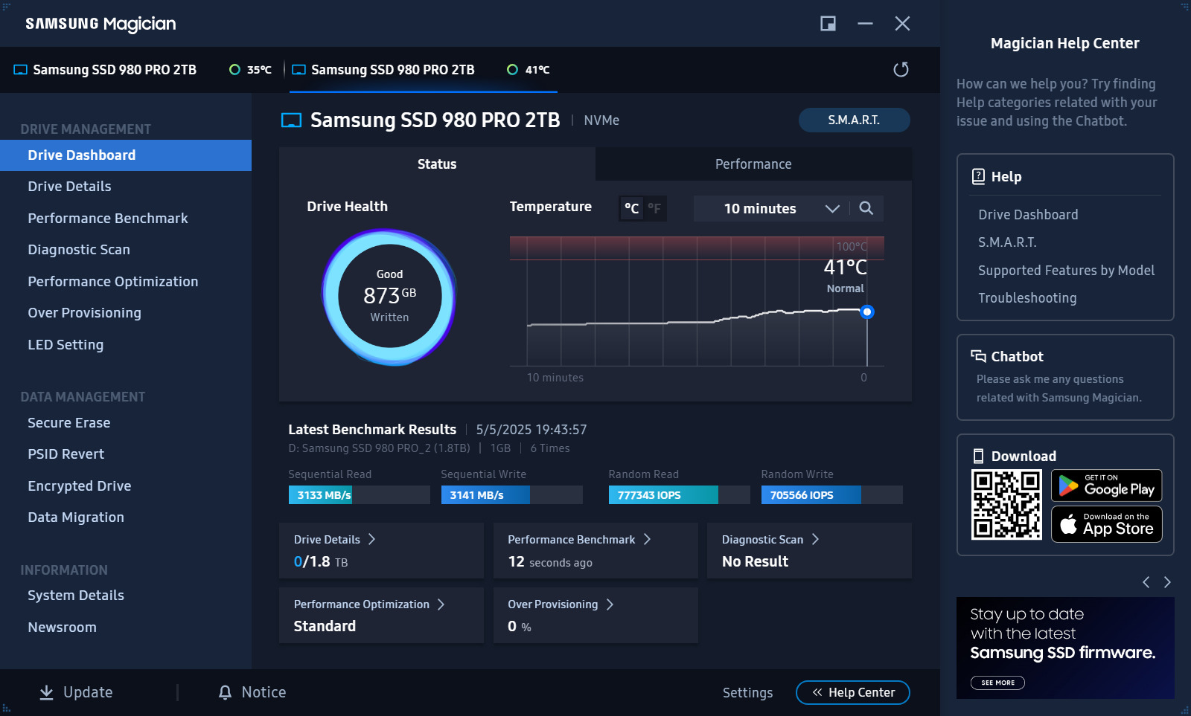The image size is (1191, 716).
Task: Click the Random Read 777343 IOPS bar
Action: click(679, 495)
